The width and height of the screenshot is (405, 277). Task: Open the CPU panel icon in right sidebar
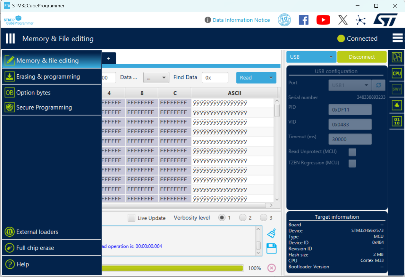pyautogui.click(x=397, y=73)
